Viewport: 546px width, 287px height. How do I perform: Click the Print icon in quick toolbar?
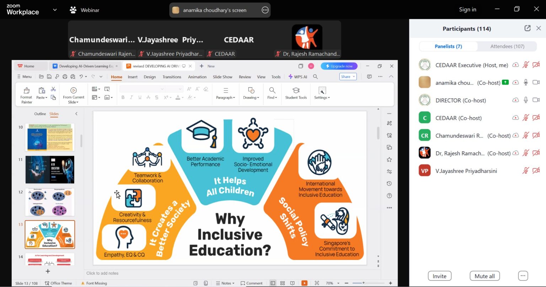point(65,77)
